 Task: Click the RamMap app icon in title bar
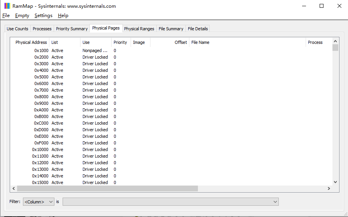point(7,6)
